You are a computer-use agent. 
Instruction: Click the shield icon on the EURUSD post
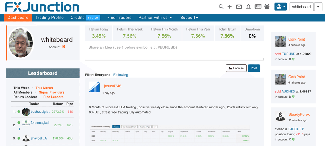(293, 59)
